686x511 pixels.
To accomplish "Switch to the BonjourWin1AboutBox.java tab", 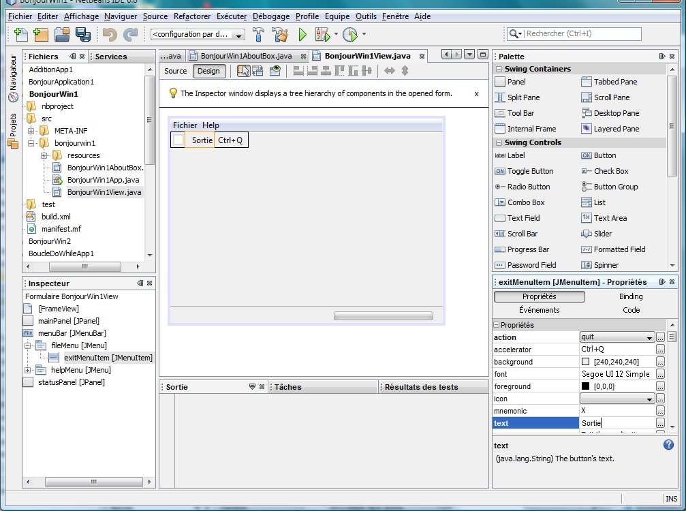I will tap(247, 56).
